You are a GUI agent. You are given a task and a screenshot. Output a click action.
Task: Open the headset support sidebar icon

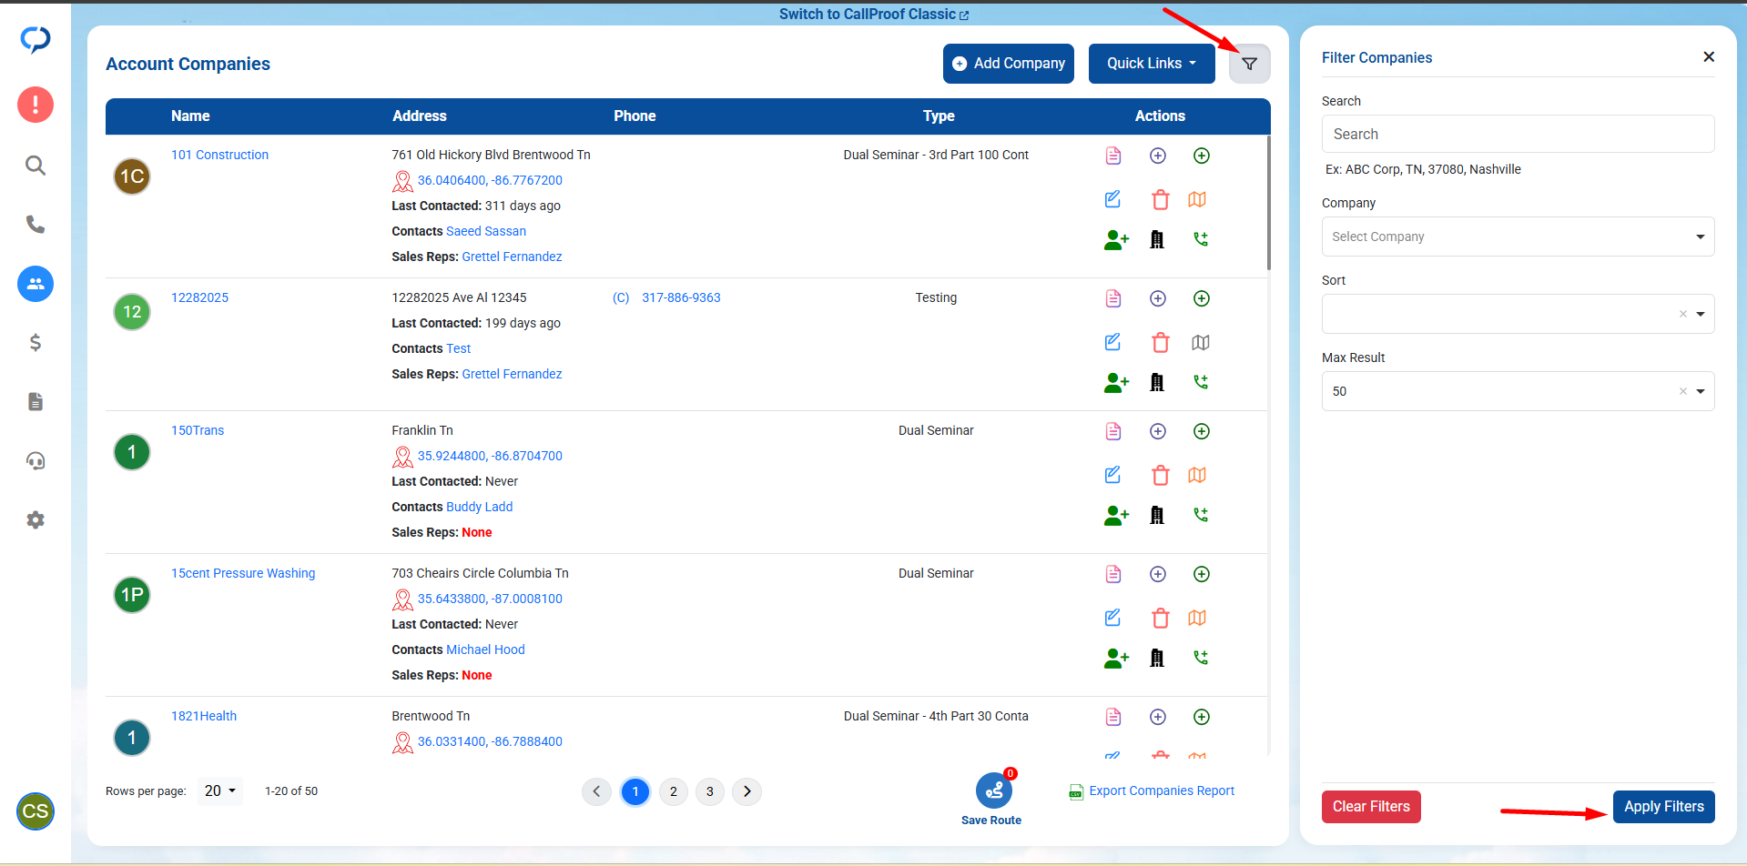click(x=36, y=461)
